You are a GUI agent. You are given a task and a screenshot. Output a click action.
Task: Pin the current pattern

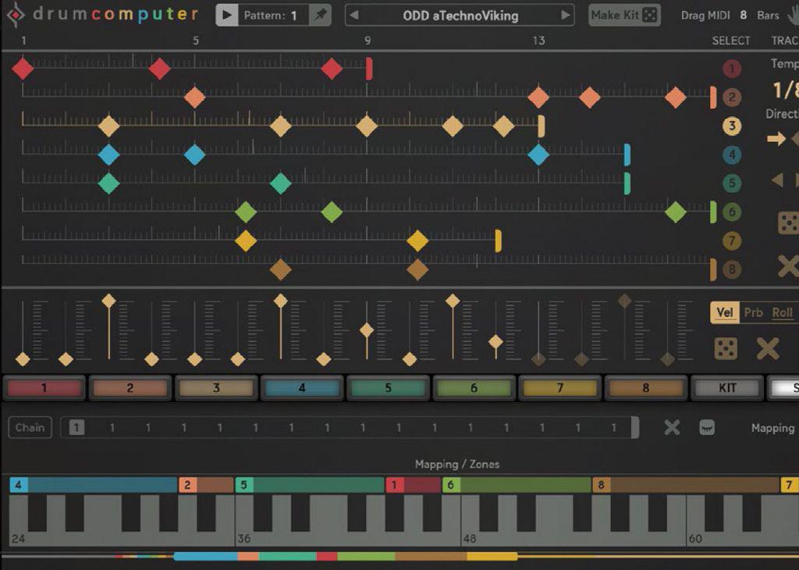click(321, 15)
